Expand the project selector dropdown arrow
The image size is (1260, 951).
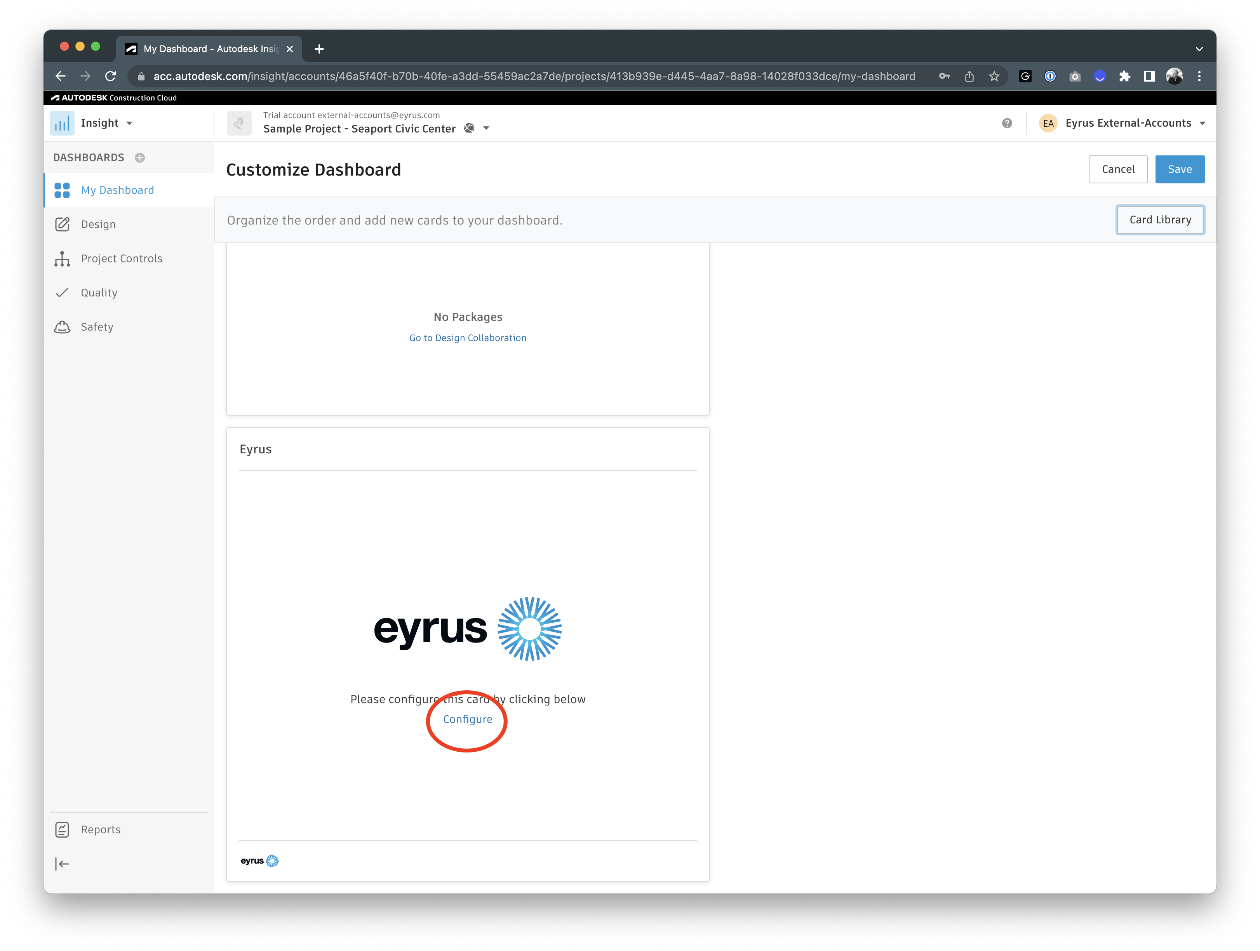point(486,129)
